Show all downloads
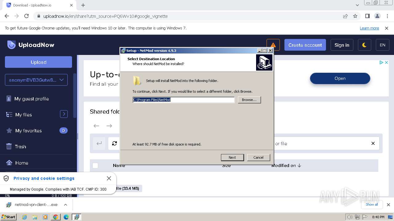 pyautogui.click(x=372, y=204)
